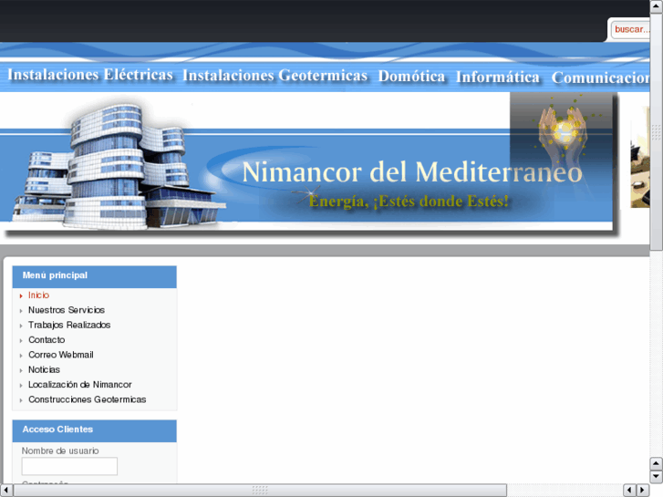Click the buscar search field
Viewport: 663px width, 497px height.
point(630,29)
